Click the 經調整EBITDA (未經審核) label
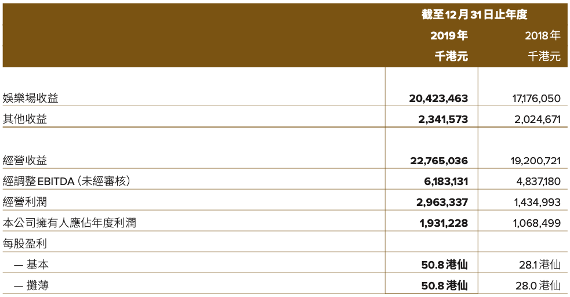Image resolution: width=570 pixels, height=297 pixels. point(66,181)
